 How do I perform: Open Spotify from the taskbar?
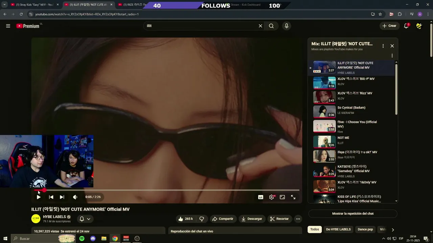tap(82, 239)
